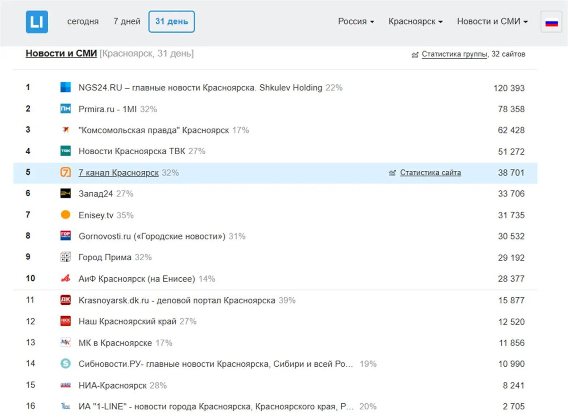Switch to the сегодня period tab
This screenshot has width=568, height=416.
point(83,21)
